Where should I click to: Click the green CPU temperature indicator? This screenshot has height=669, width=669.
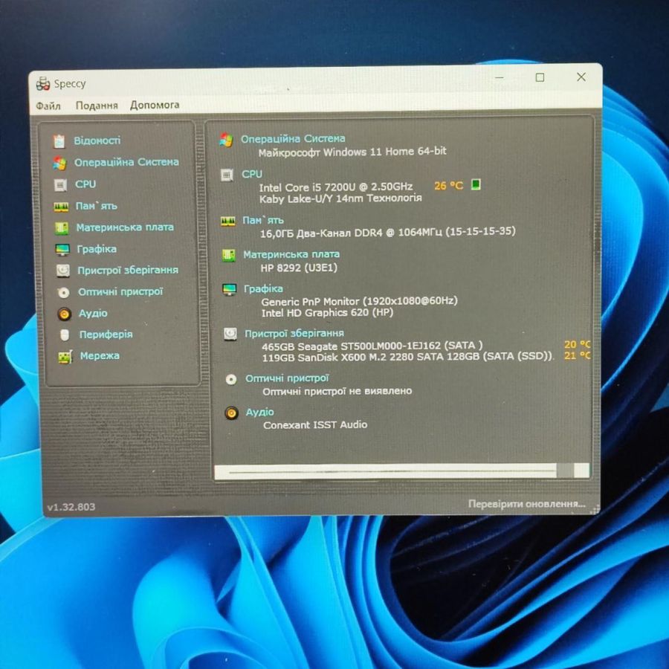click(x=476, y=184)
